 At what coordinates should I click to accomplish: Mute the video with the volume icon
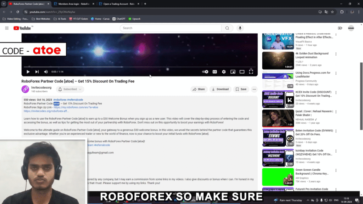tap(46, 72)
